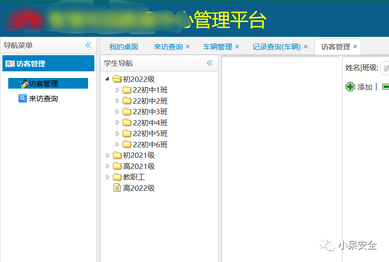The height and width of the screenshot is (262, 389).
Task: Expand the 22初中2班 node arrow
Action: click(x=118, y=101)
